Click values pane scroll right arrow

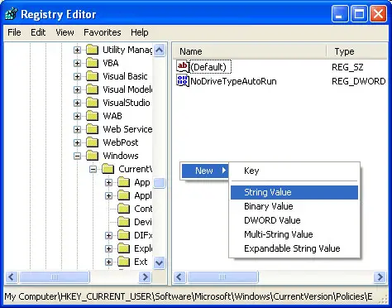coord(380,277)
